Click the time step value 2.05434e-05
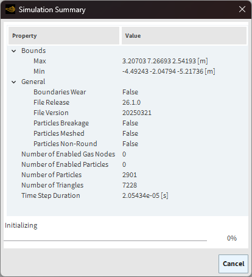Viewport: 252px width, 277px height. click(145, 195)
